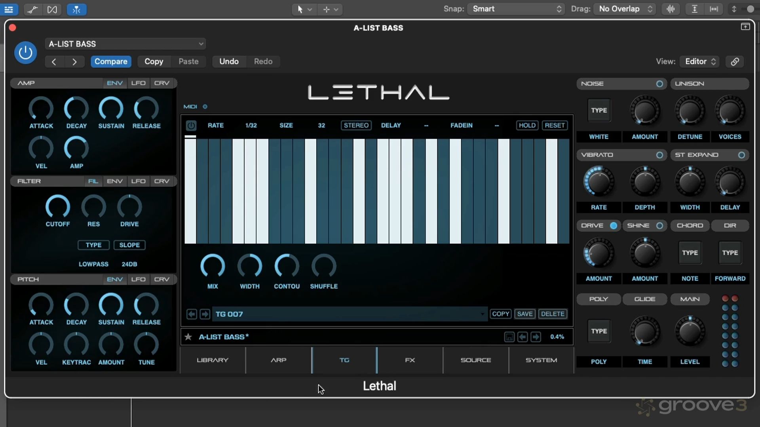Enable the Shine section toggle

click(x=659, y=225)
